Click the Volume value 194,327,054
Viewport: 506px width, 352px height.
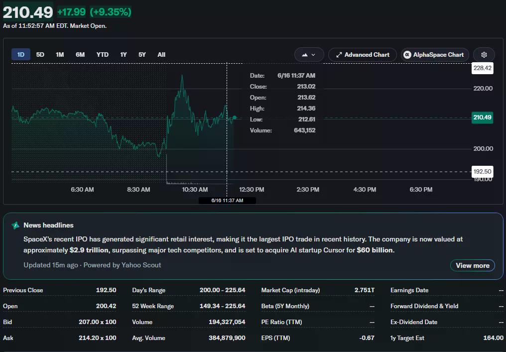[x=227, y=322]
